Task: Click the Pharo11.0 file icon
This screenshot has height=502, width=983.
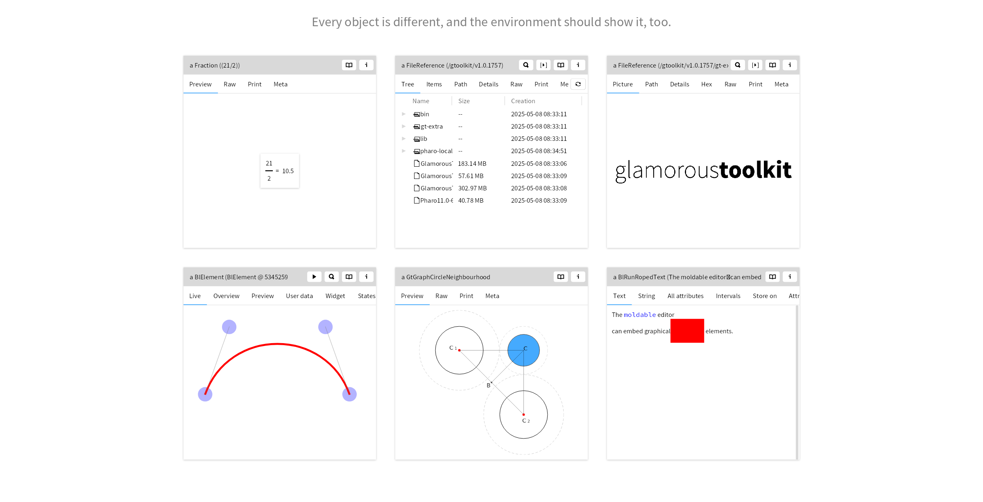Action: (417, 200)
